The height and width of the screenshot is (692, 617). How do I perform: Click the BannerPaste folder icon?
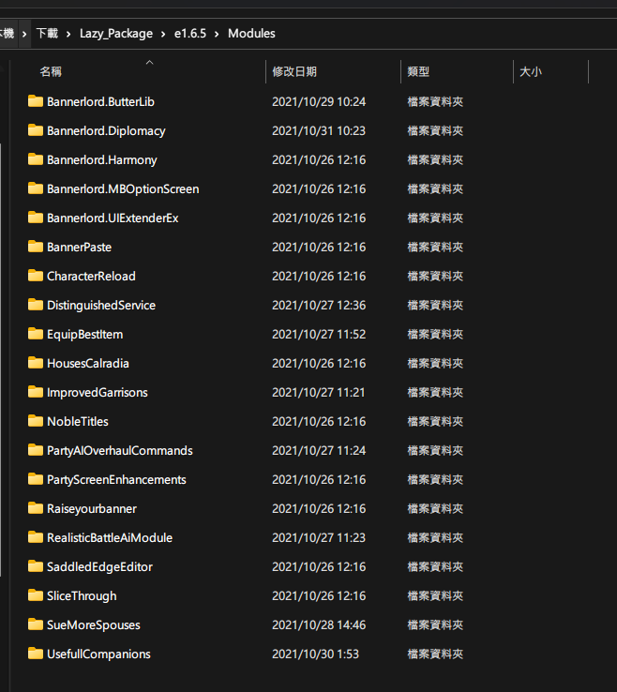pos(36,247)
